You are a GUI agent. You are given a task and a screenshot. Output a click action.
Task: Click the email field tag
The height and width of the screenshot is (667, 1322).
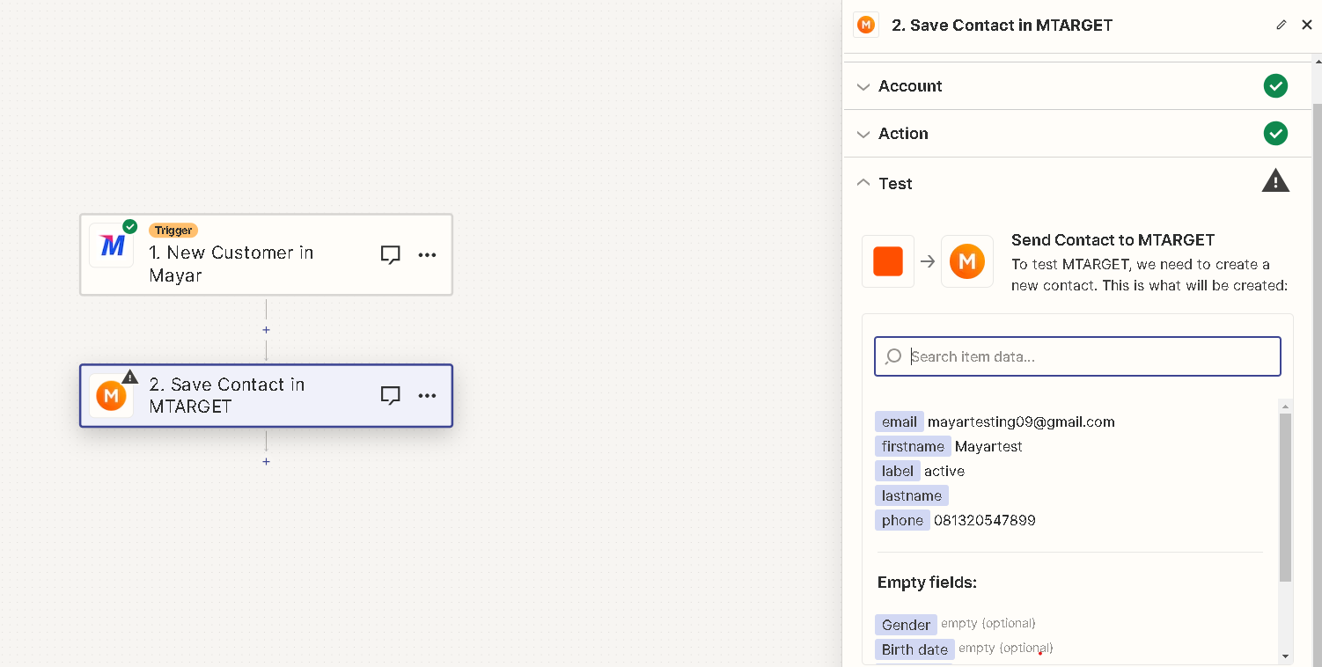point(900,421)
